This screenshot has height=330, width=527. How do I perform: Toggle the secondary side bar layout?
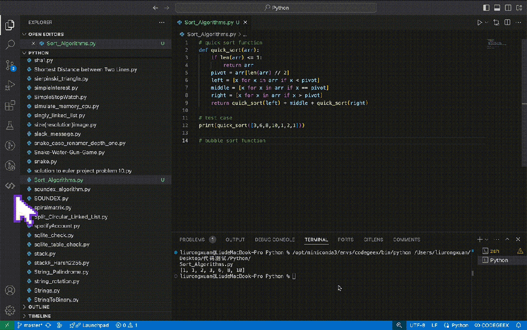tap(508, 8)
